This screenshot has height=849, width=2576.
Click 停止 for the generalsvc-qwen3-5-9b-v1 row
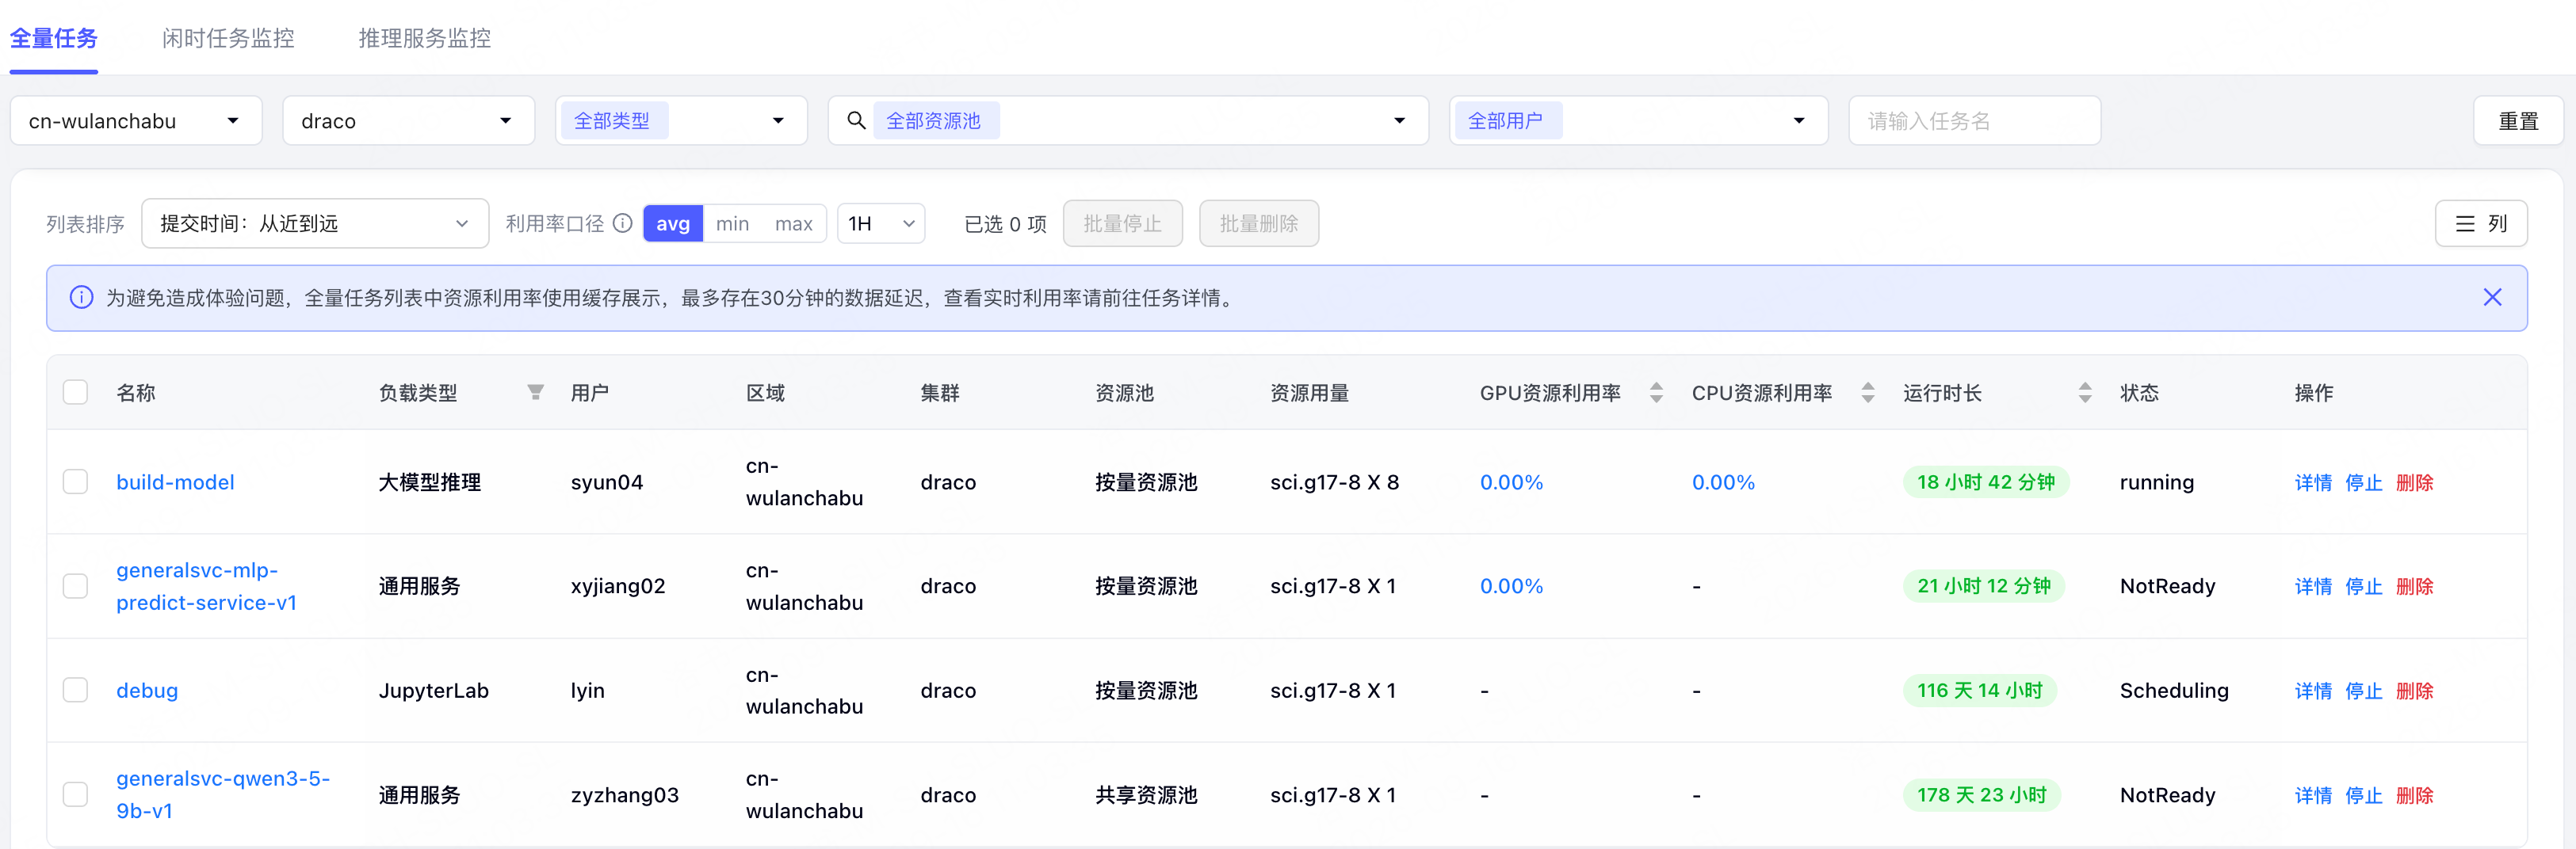2364,795
